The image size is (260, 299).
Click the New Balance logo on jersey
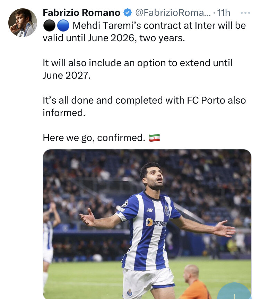(149, 210)
